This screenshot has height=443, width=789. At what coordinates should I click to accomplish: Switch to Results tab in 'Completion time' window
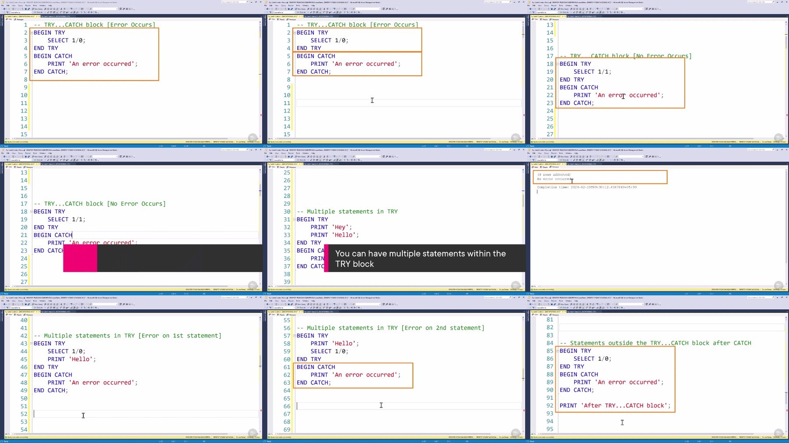point(544,167)
